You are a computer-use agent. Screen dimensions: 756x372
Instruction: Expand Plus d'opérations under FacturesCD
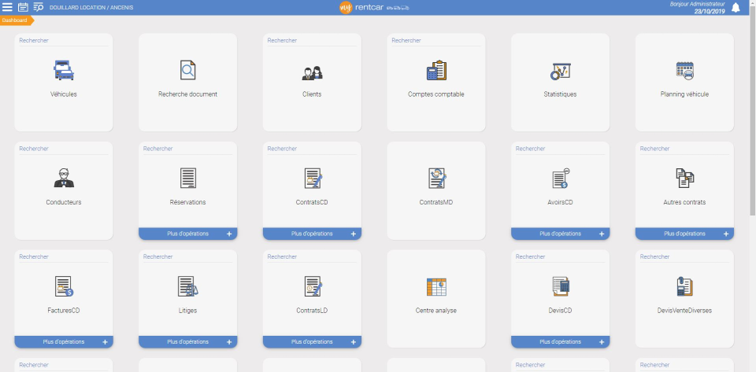(64, 341)
